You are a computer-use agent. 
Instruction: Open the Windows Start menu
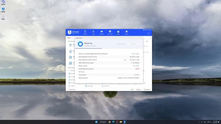pos(96,122)
